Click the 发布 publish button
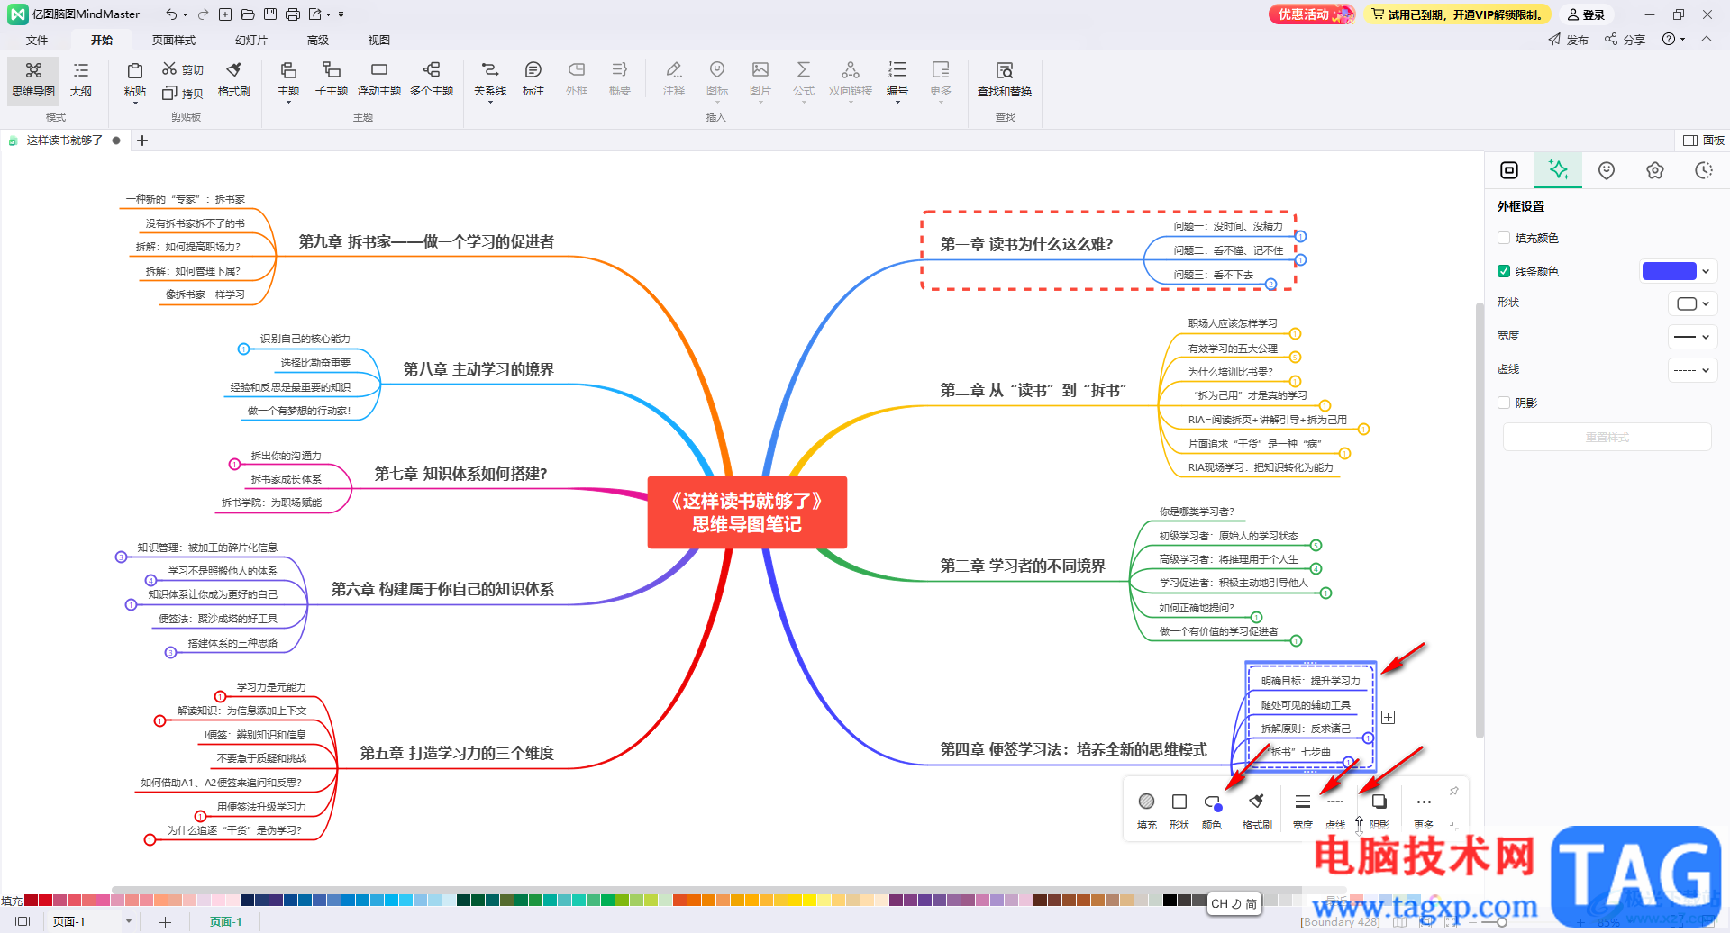This screenshot has width=1730, height=933. click(1569, 40)
